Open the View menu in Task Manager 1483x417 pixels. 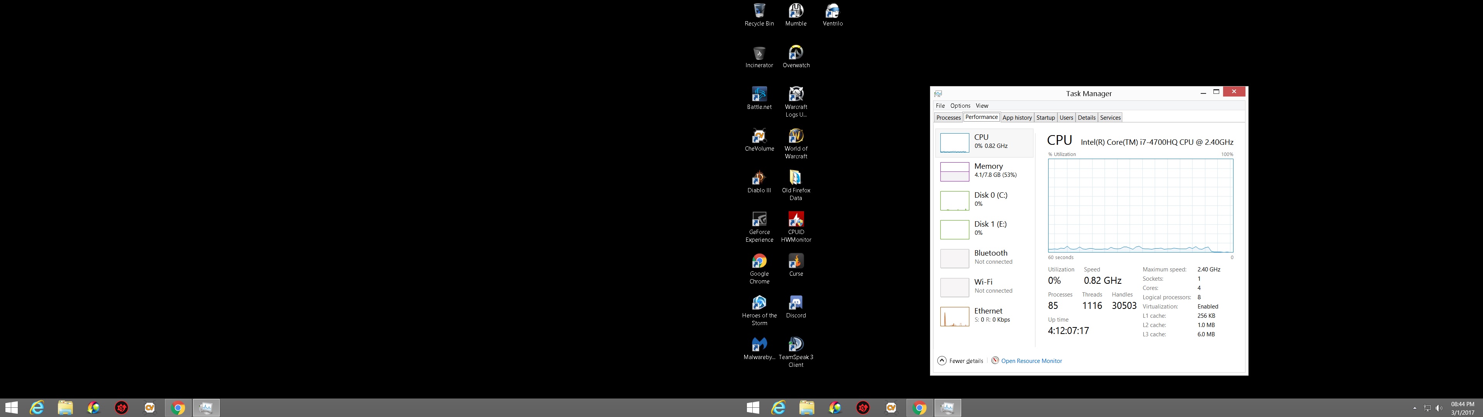coord(982,106)
